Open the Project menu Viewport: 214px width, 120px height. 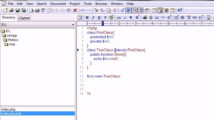(x=75, y=4)
